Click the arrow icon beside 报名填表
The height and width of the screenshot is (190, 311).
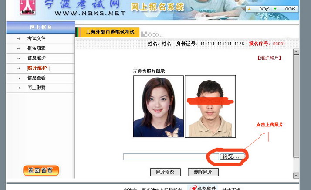point(19,48)
